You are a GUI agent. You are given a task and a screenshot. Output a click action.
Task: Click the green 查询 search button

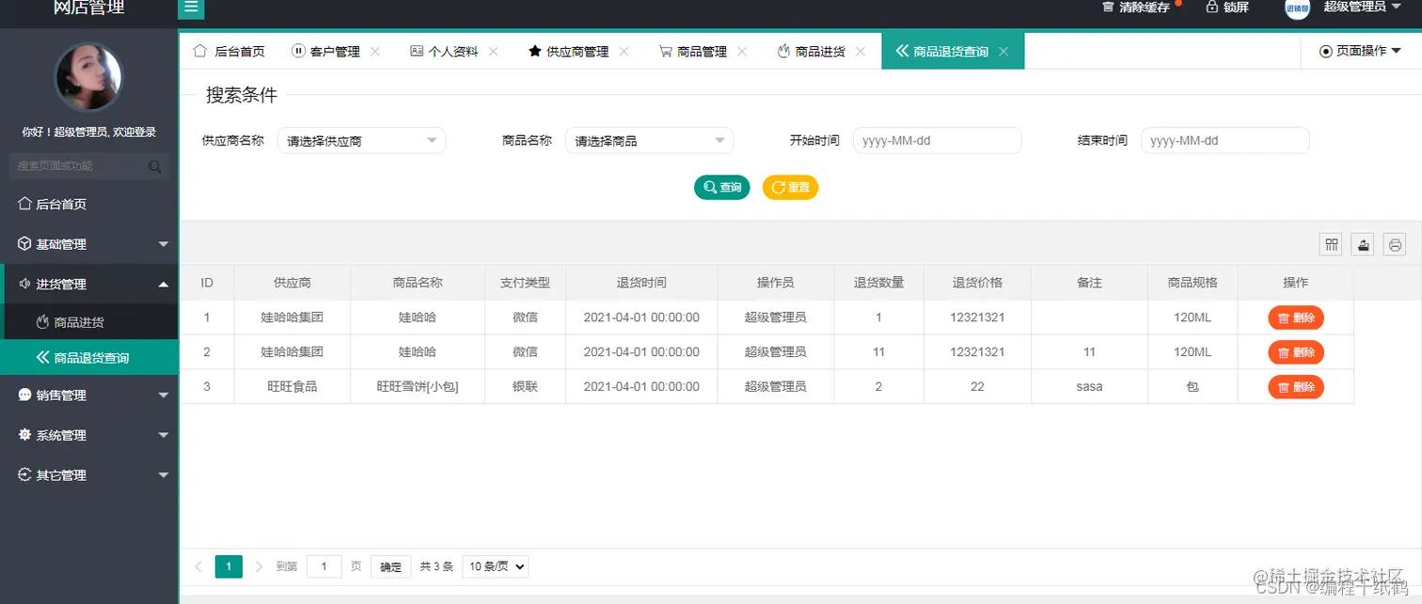click(x=722, y=187)
